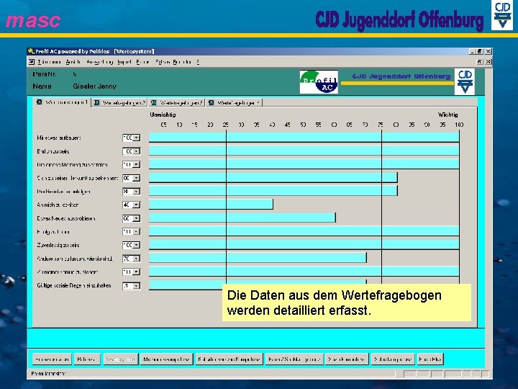The height and width of the screenshot is (389, 518).
Task: Click the CJD logo in the form header
Action: pos(464,81)
